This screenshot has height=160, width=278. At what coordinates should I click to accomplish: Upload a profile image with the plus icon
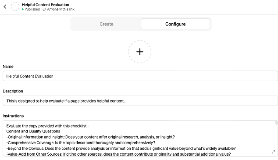tap(140, 52)
